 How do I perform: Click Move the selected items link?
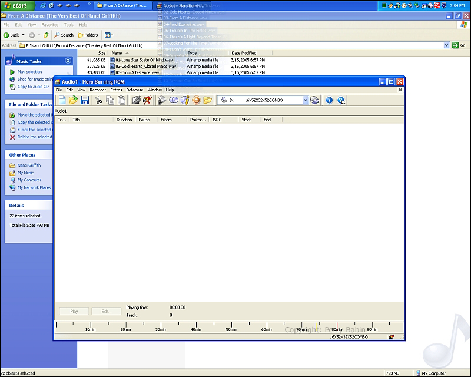35,115
